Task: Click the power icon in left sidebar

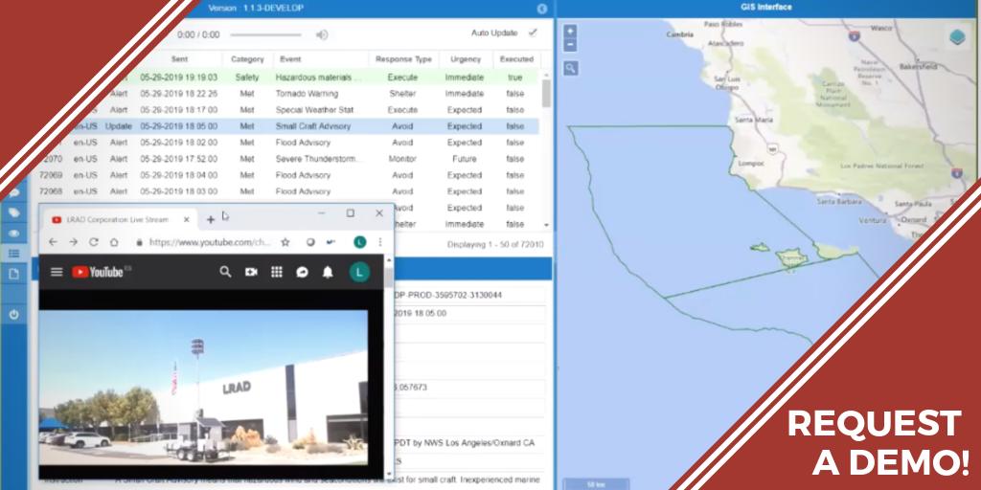Action: click(13, 314)
